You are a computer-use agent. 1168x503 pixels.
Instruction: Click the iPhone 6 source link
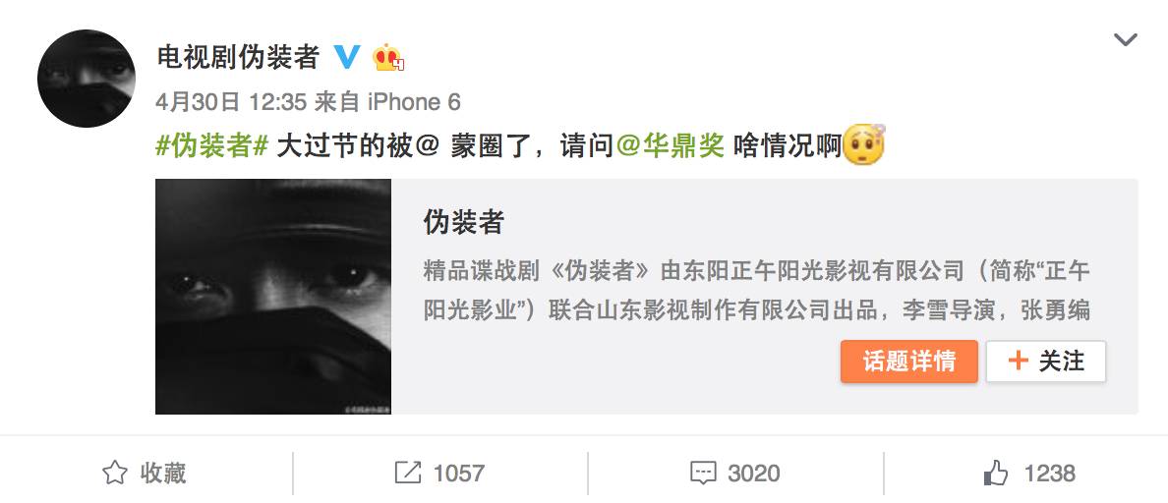click(x=414, y=102)
